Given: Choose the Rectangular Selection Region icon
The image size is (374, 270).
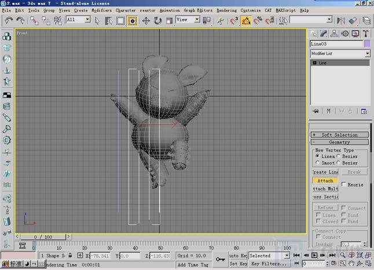Looking at the screenshot, I should [120, 21].
